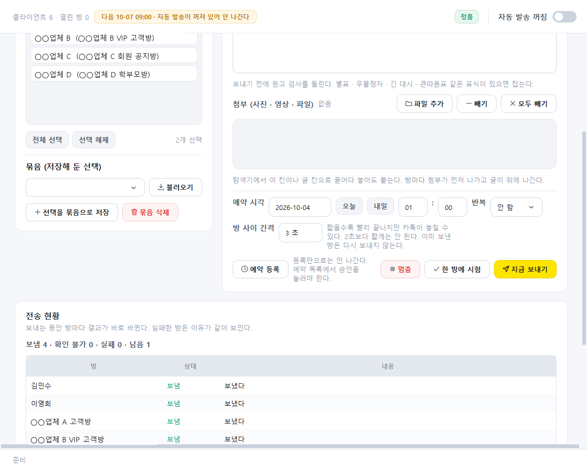Viewport: 587px width, 470px height.
Task: Open the 묶음 saved selection dropdown
Action: click(85, 187)
